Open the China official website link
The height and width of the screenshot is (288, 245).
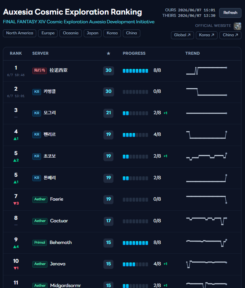(230, 35)
